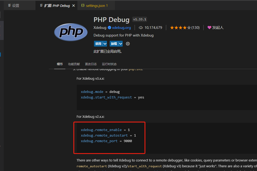Click the xdebug.start_with_request = yes line
The width and height of the screenshot is (257, 171).
(x=113, y=97)
